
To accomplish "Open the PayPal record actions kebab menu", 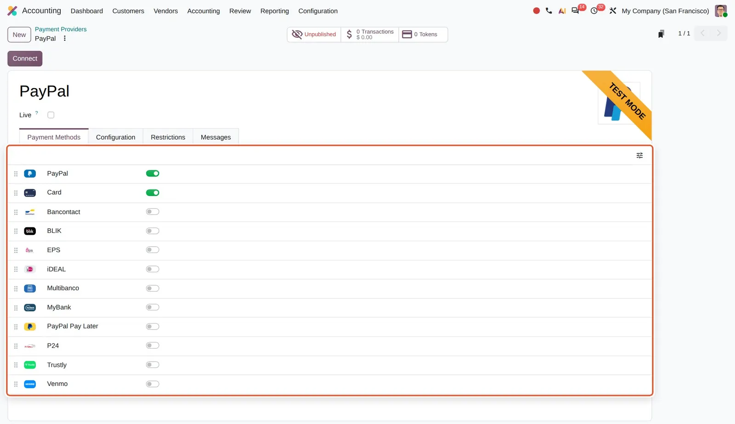I will (x=65, y=39).
